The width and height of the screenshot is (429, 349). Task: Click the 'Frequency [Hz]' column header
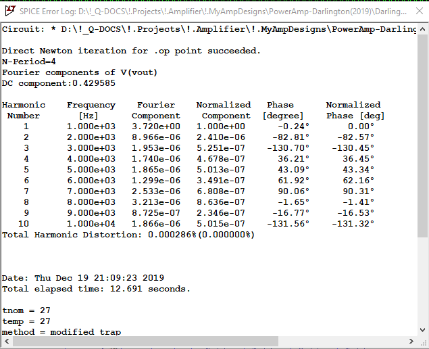[91, 110]
